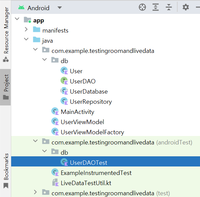
Task: Click the Android view name label
Action: pos(38,8)
